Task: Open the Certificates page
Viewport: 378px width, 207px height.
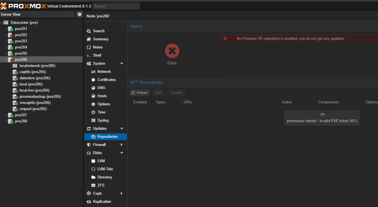Action: (106, 80)
